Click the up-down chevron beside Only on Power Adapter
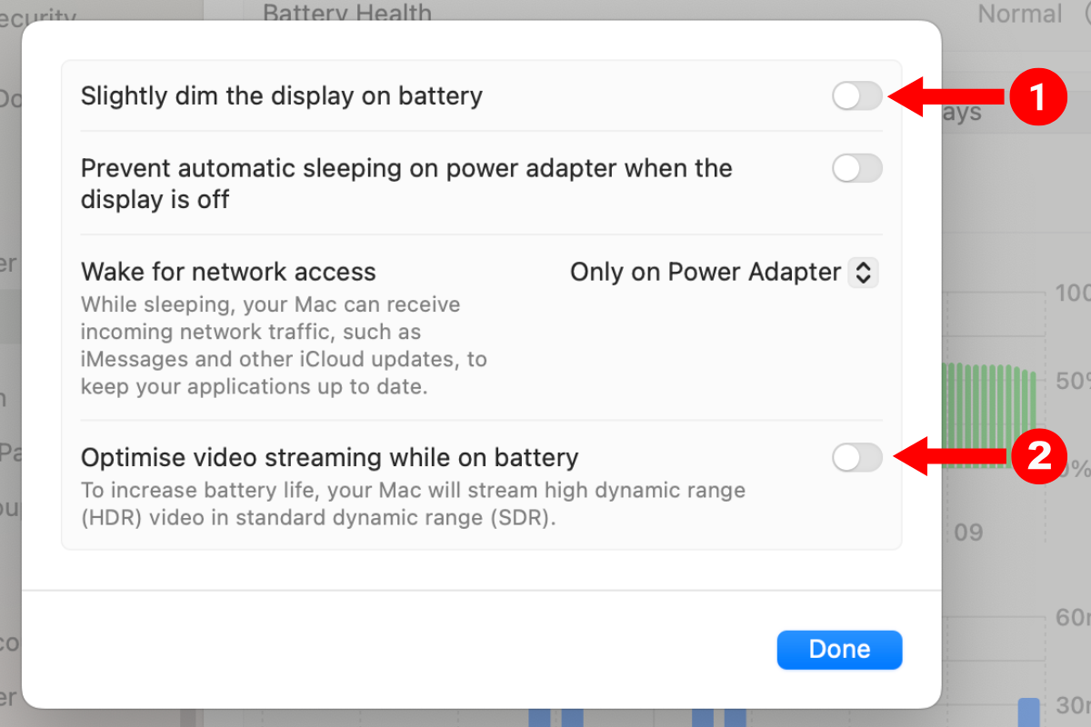The height and width of the screenshot is (727, 1091). click(x=863, y=272)
